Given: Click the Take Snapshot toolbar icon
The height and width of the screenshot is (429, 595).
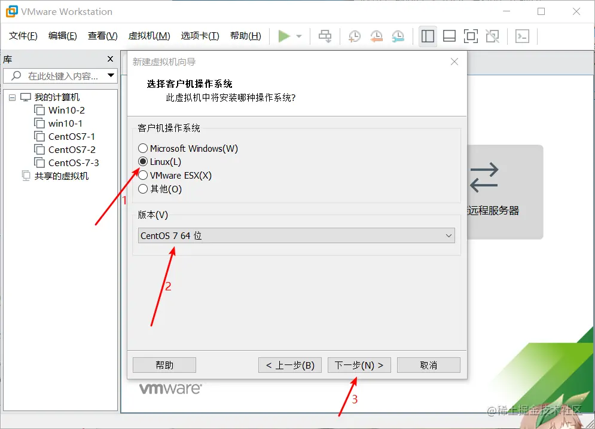Looking at the screenshot, I should pyautogui.click(x=355, y=36).
